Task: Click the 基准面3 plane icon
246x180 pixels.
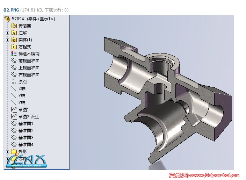Action: (x=14, y=138)
